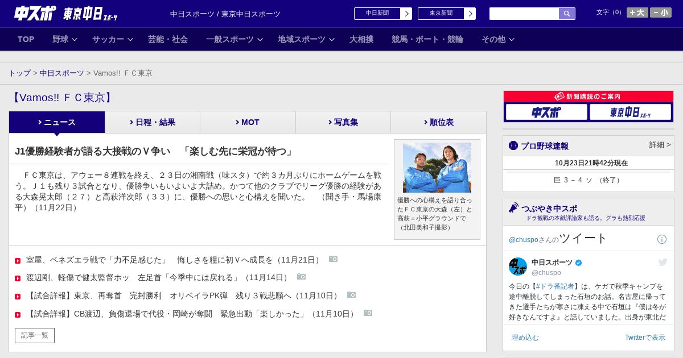The image size is (683, 358).
Task: Open 競馬・ボート・競輪 navigation item
Action: tap(427, 39)
